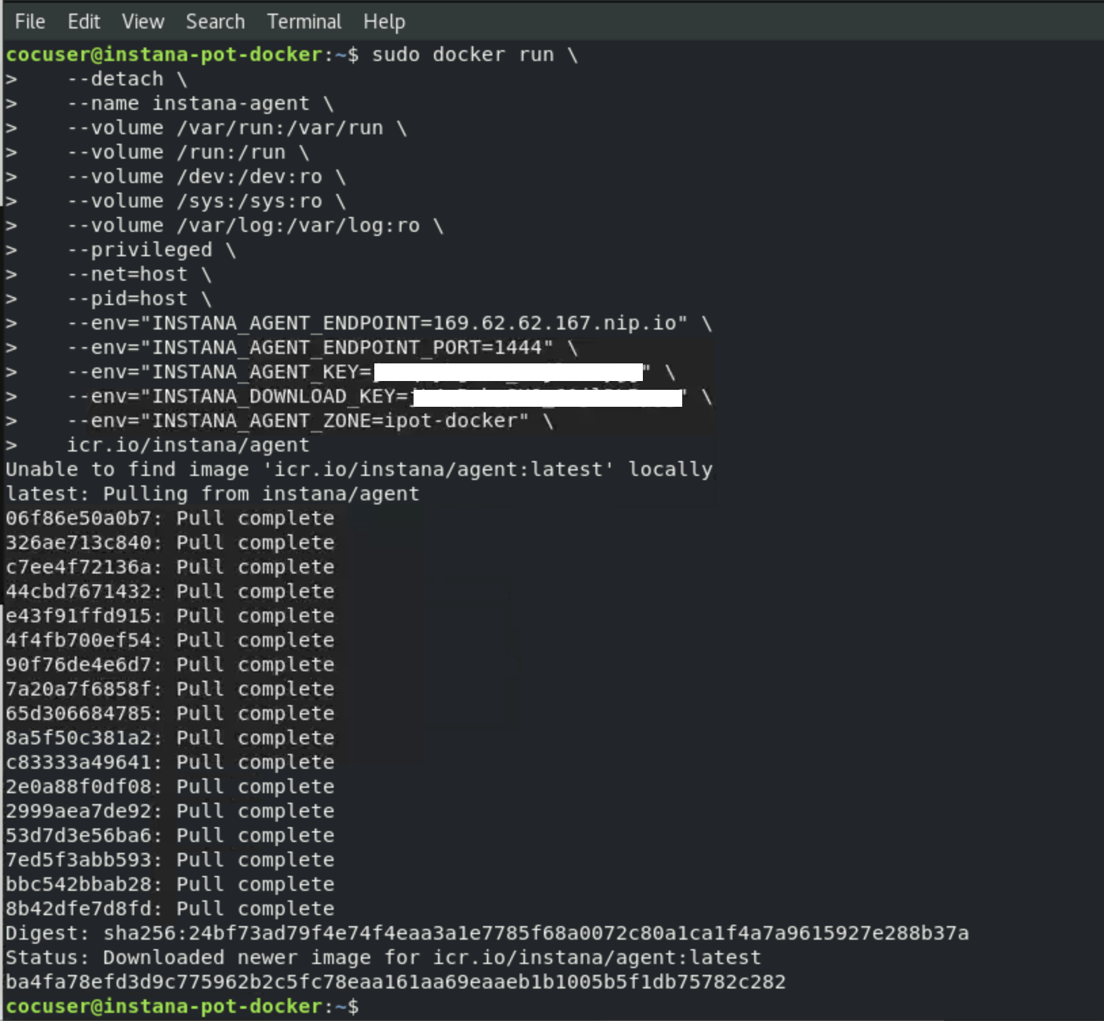Click the '--volume /var/run:/var/run' line
The width and height of the screenshot is (1104, 1021).
pos(237,128)
